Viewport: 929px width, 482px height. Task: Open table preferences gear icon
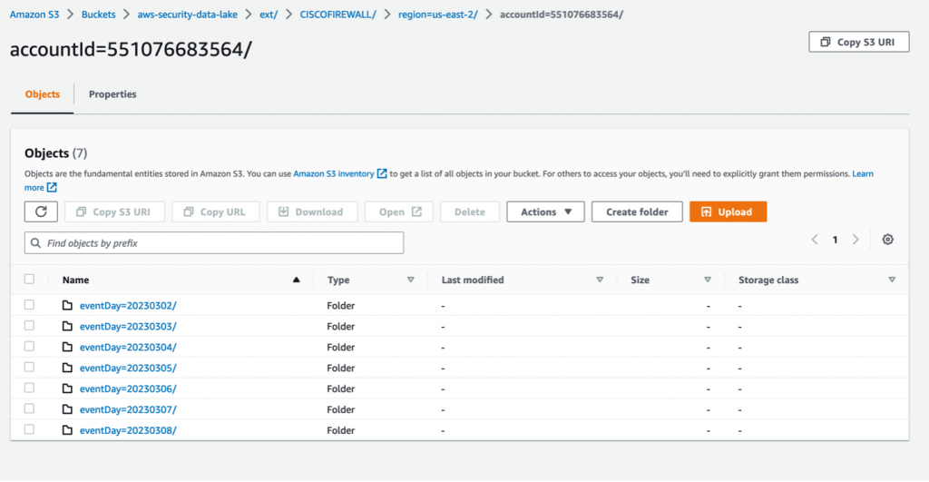pyautogui.click(x=887, y=240)
